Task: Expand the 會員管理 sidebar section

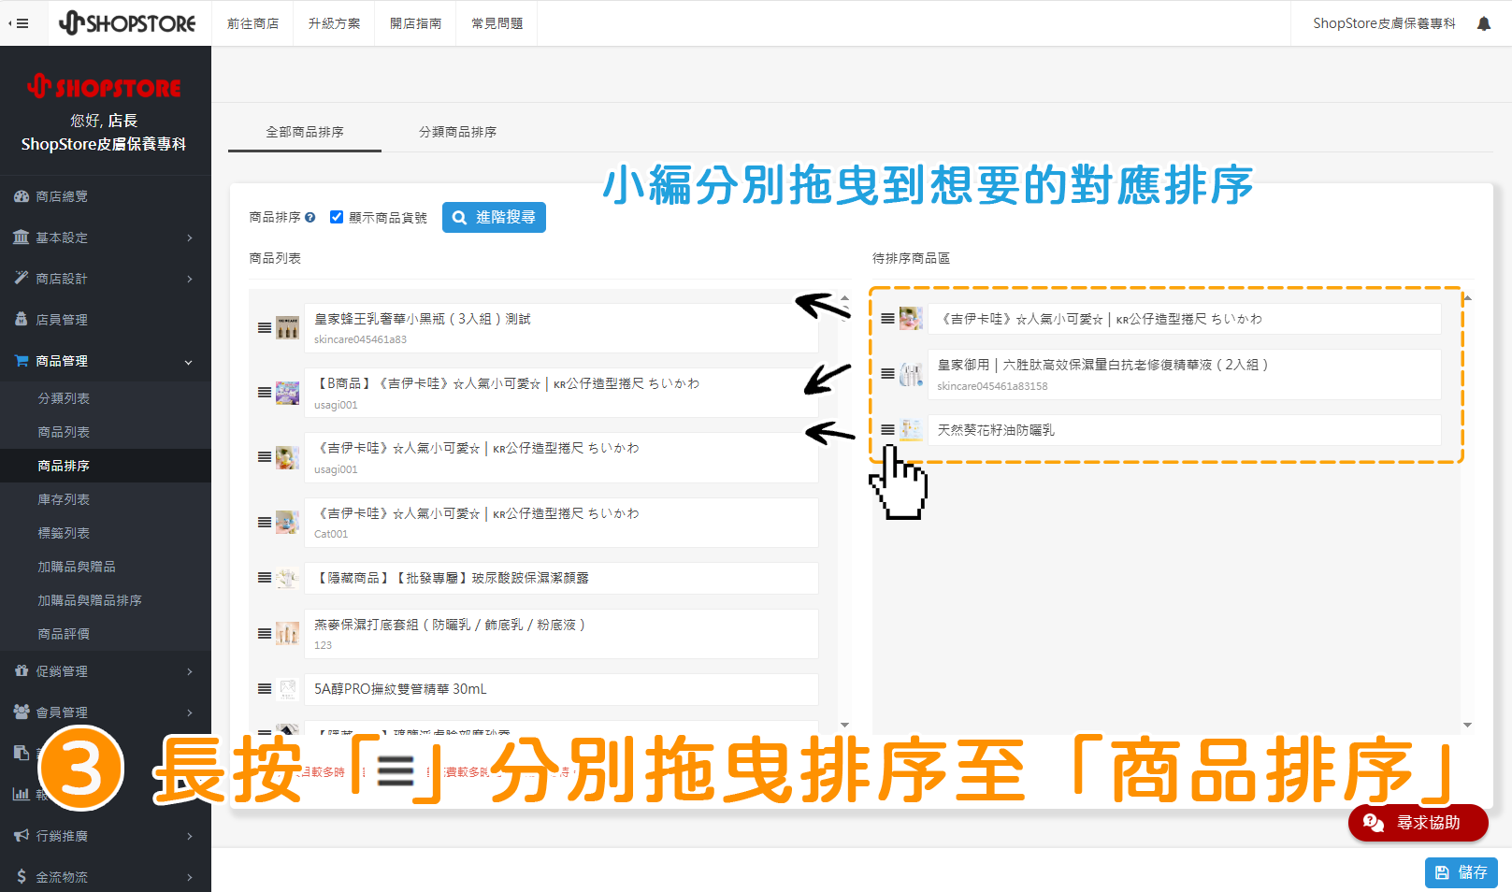Action: point(190,712)
